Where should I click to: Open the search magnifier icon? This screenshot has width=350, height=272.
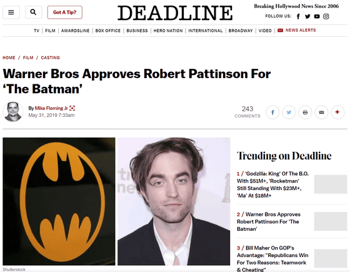(x=34, y=13)
